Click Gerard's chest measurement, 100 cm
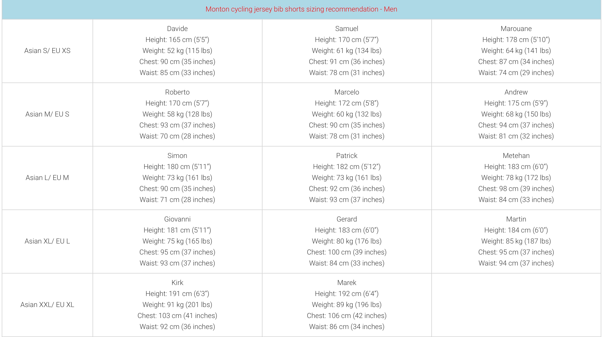Screen dimensions: 602x337 (x=347, y=252)
